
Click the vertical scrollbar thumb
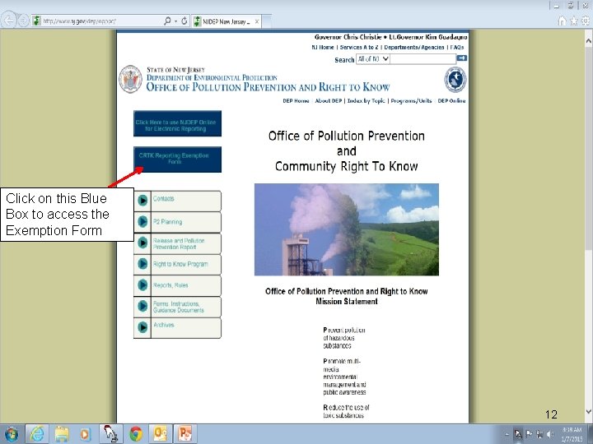[x=588, y=148]
